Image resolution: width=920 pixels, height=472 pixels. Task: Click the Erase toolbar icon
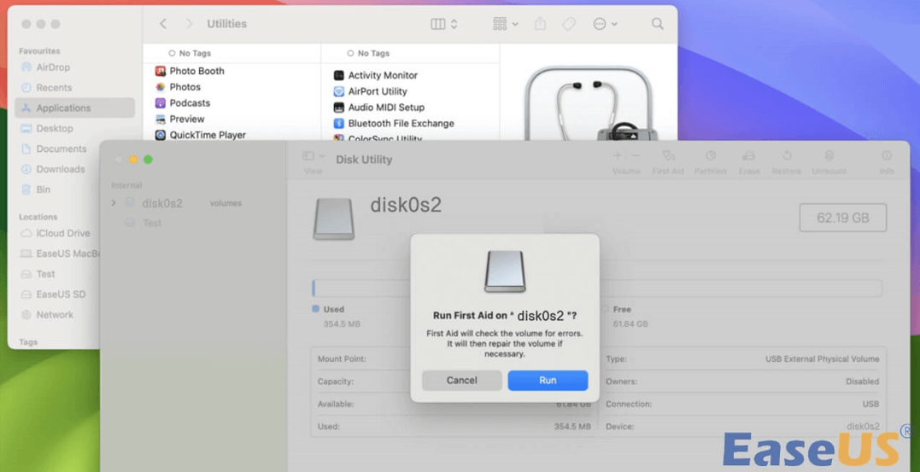[x=749, y=157]
